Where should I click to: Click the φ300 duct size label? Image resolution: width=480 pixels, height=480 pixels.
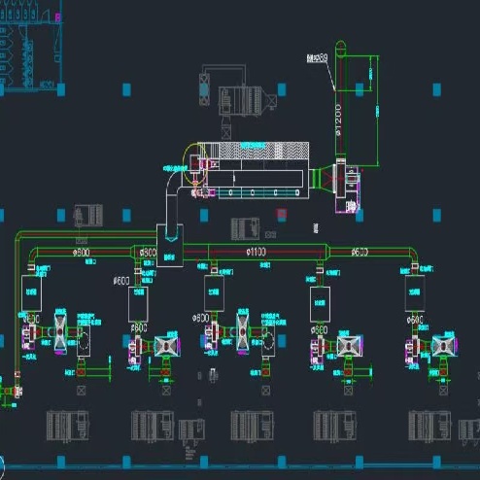pyautogui.click(x=149, y=253)
